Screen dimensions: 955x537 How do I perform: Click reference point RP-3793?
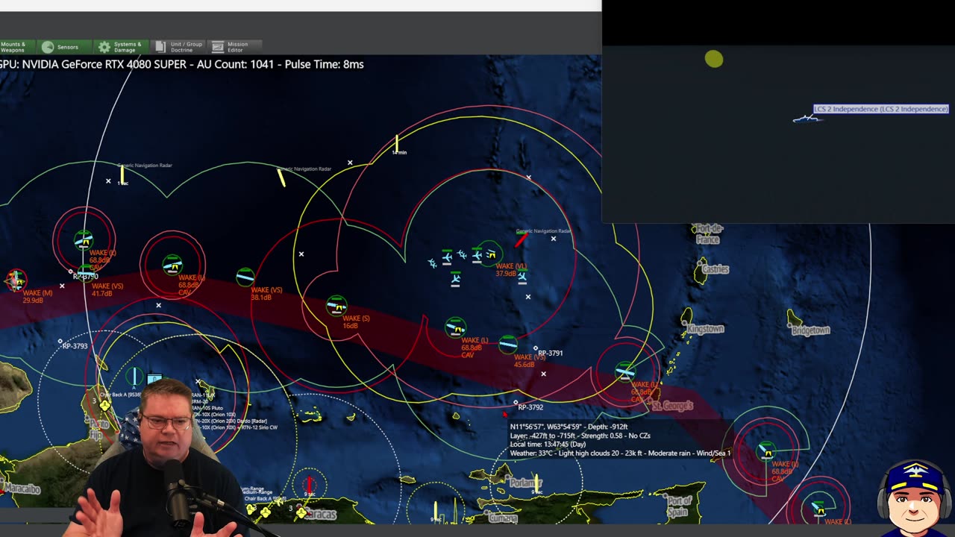click(x=60, y=342)
